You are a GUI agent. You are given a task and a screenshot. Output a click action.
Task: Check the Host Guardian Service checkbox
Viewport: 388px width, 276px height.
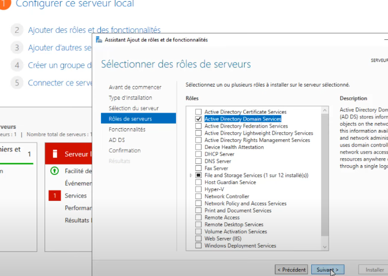pos(198,182)
